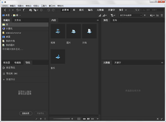166x122 pixels.
Task: Click the create new folder icon
Action: (157, 15)
